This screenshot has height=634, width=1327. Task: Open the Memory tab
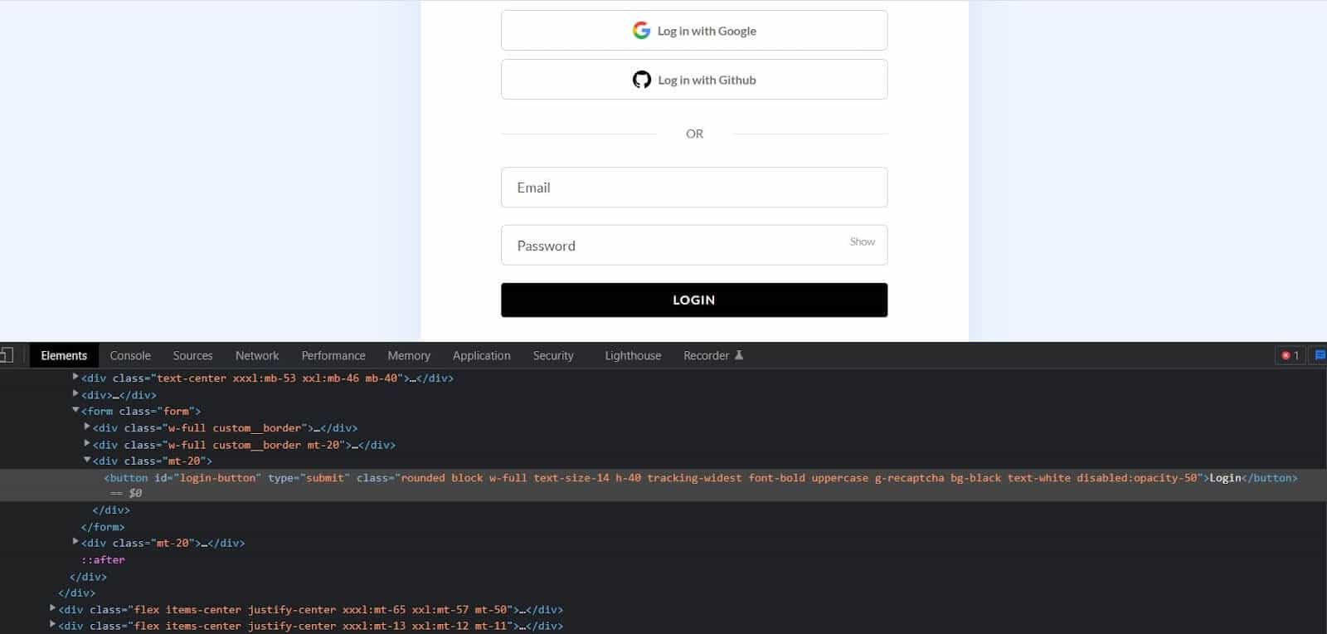409,355
